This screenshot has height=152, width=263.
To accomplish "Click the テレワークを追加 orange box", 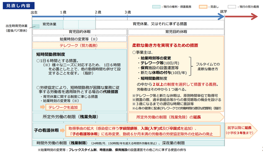I will [65, 107].
